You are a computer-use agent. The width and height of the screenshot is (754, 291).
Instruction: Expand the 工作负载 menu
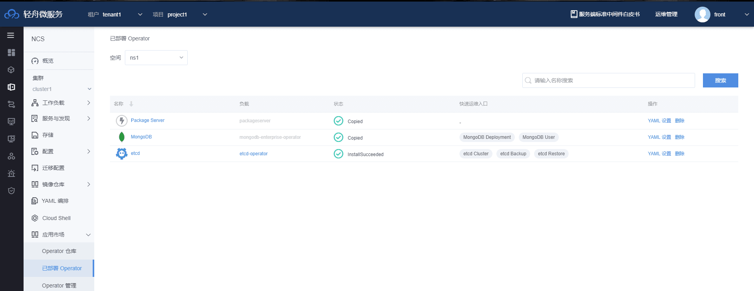tap(60, 103)
